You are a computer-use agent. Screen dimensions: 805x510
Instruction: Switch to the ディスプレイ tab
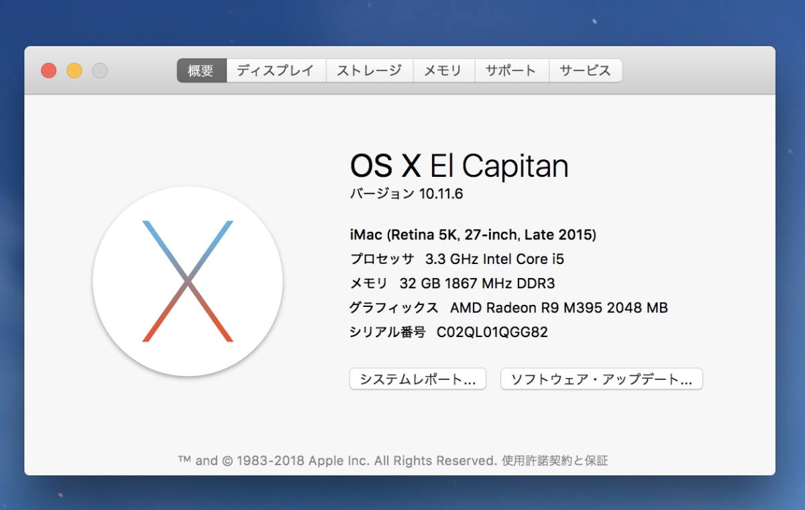click(x=276, y=70)
